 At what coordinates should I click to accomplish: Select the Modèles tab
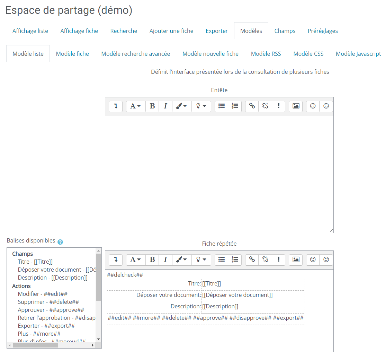pos(251,31)
